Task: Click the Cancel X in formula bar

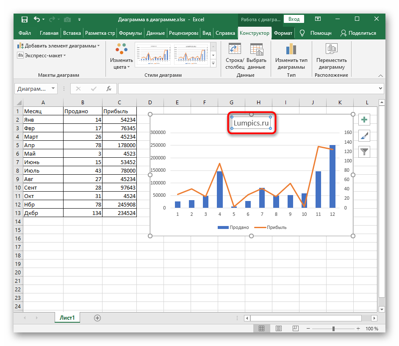Action: [x=78, y=89]
